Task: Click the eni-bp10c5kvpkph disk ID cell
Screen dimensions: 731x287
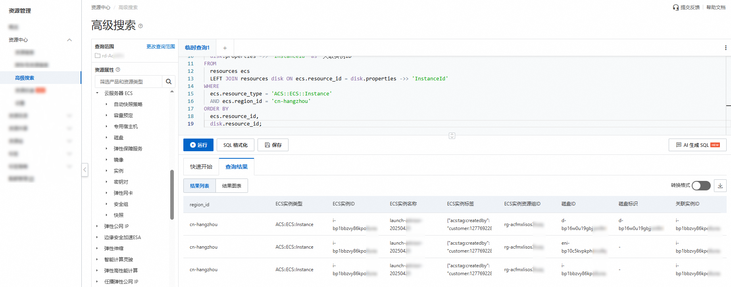Action: [583, 247]
